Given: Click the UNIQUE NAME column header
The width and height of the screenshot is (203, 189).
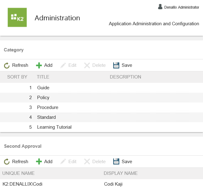Looking at the screenshot, I should [18, 173].
